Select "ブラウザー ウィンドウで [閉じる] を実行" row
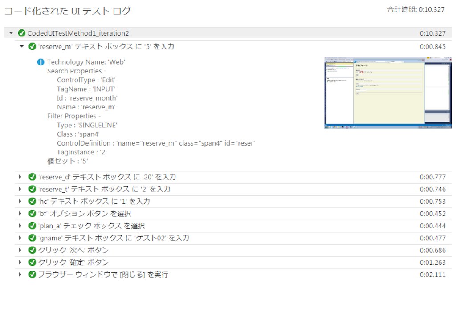The width and height of the screenshot is (456, 328). [103, 275]
